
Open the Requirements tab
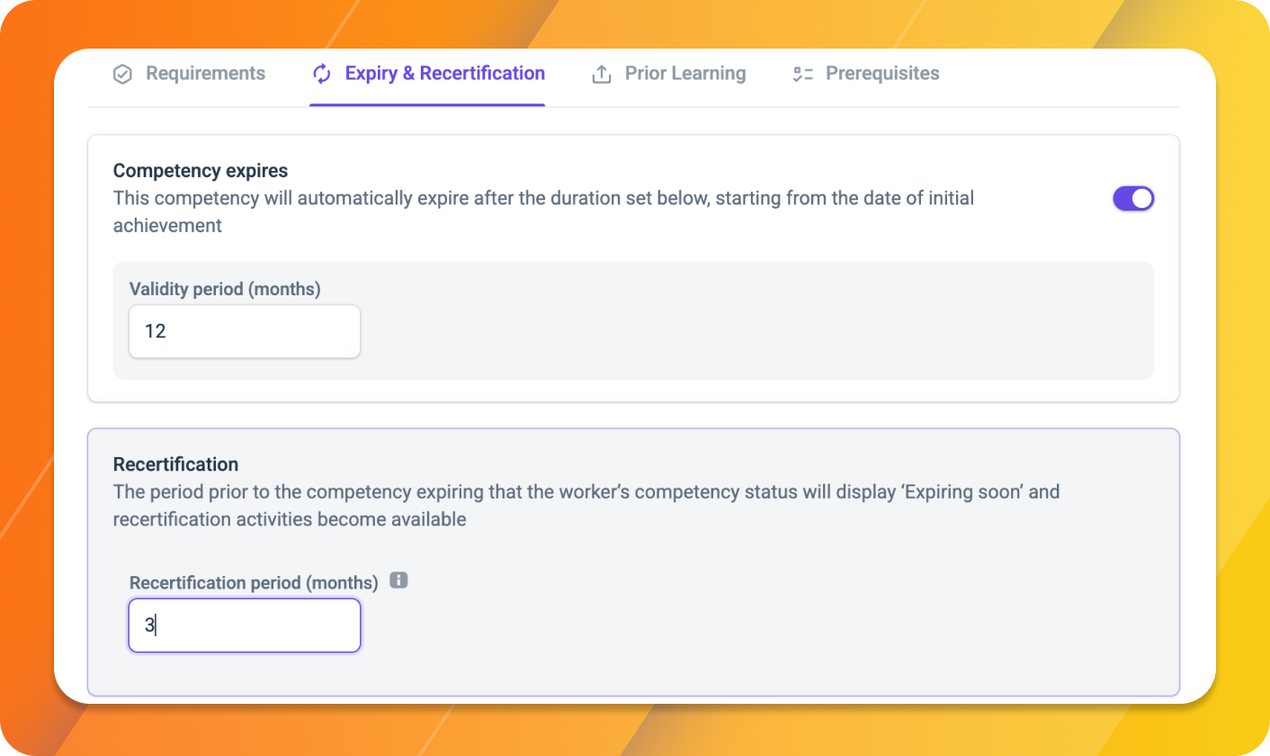[189, 74]
